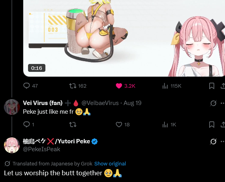225x182 pixels.
Task: Play the 0:16 video
Action: 124,38
